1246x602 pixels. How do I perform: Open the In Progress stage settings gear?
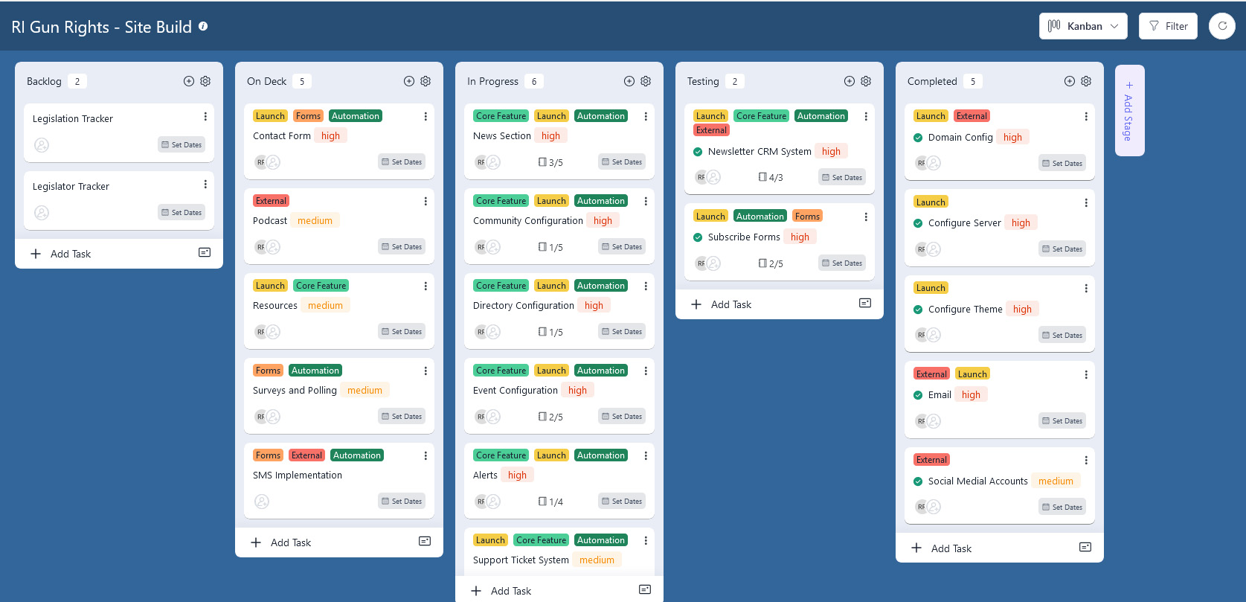coord(646,81)
